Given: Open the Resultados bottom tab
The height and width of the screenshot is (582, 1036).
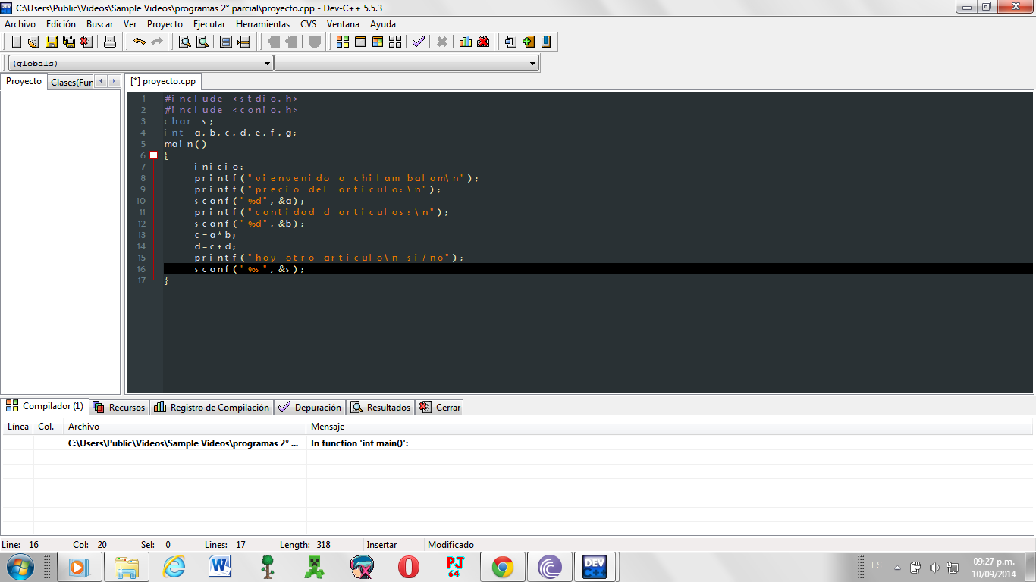Looking at the screenshot, I should coord(380,407).
